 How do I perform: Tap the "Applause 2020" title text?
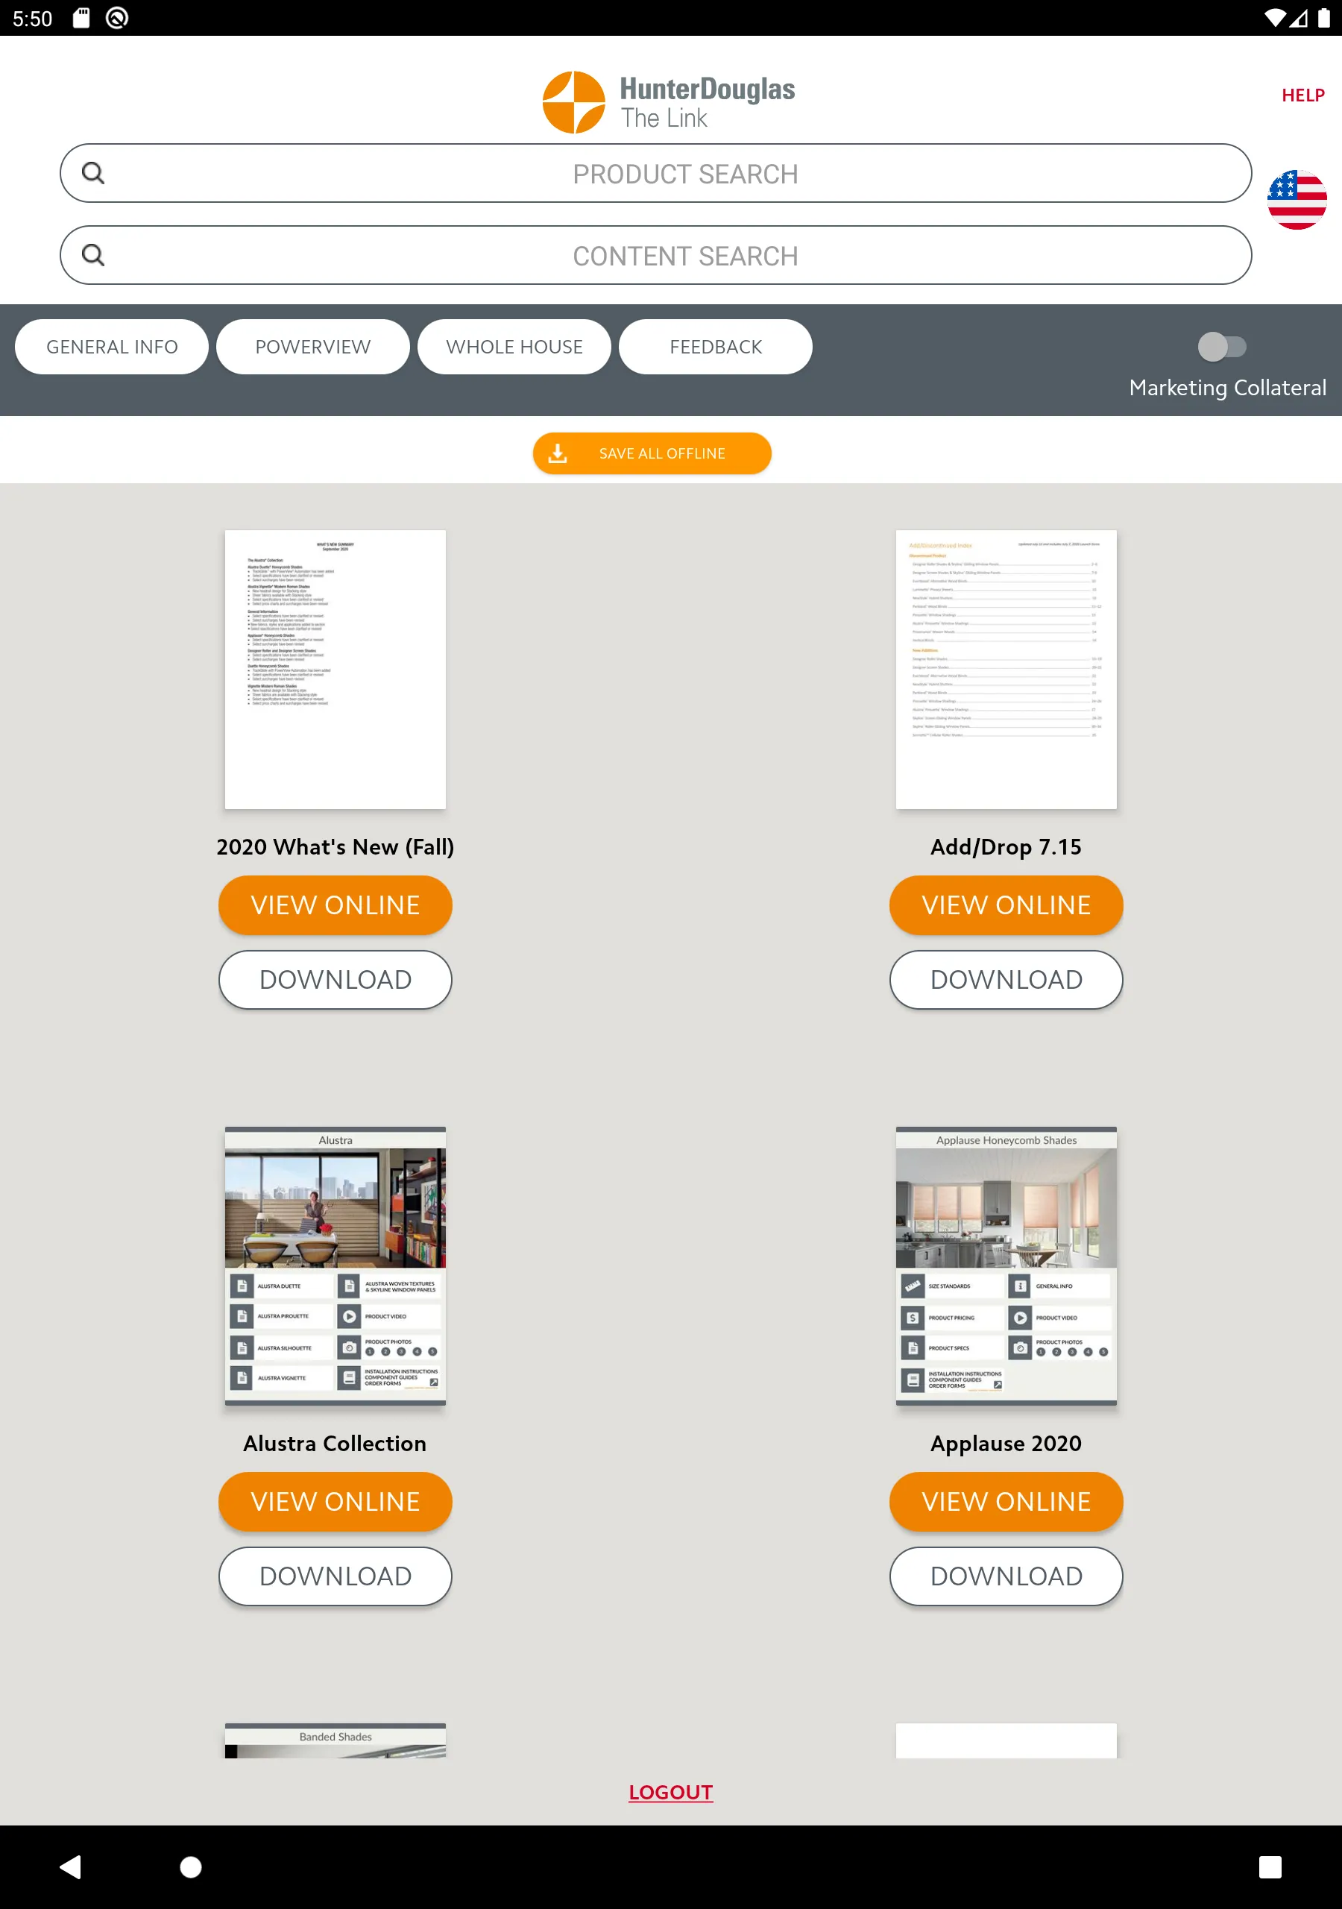click(1006, 1444)
